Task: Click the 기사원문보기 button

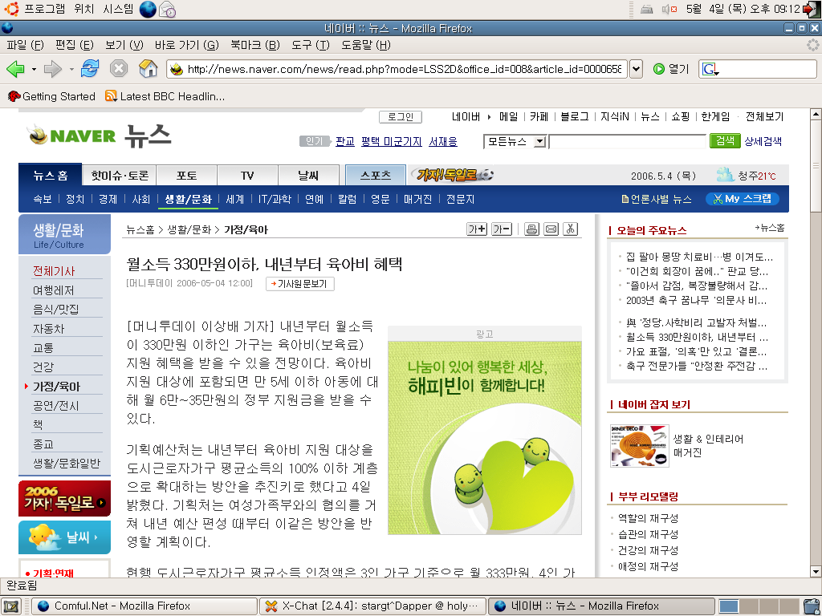Action: click(300, 284)
